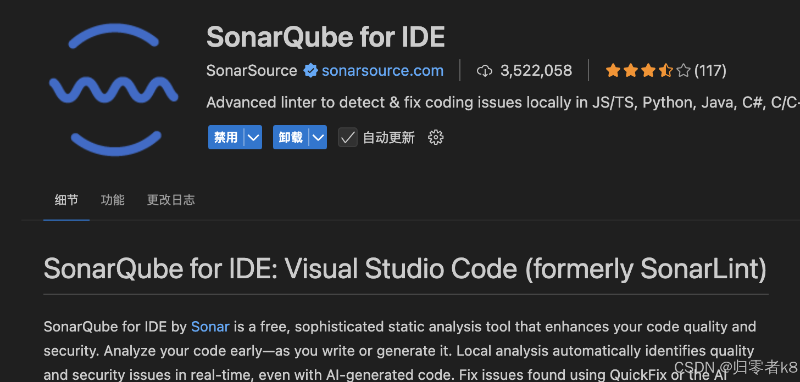This screenshot has height=382, width=800.
Task: Click the (117) ratings count
Action: tap(710, 70)
